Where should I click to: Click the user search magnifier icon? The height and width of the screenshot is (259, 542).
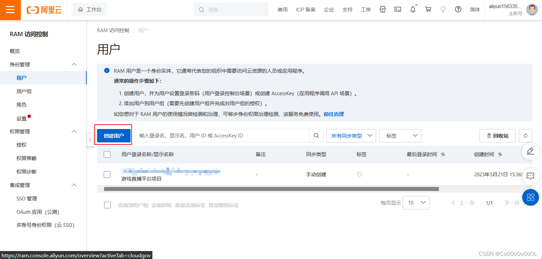point(316,136)
